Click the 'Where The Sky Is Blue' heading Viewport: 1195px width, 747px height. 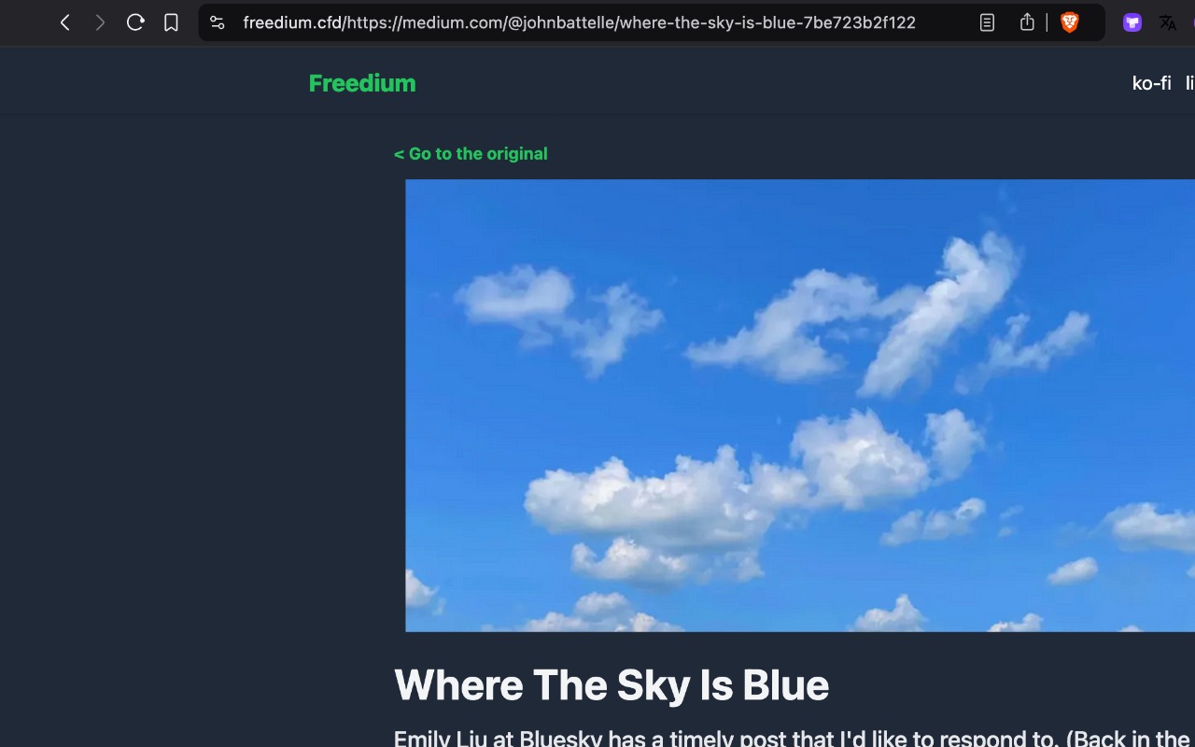pos(612,685)
